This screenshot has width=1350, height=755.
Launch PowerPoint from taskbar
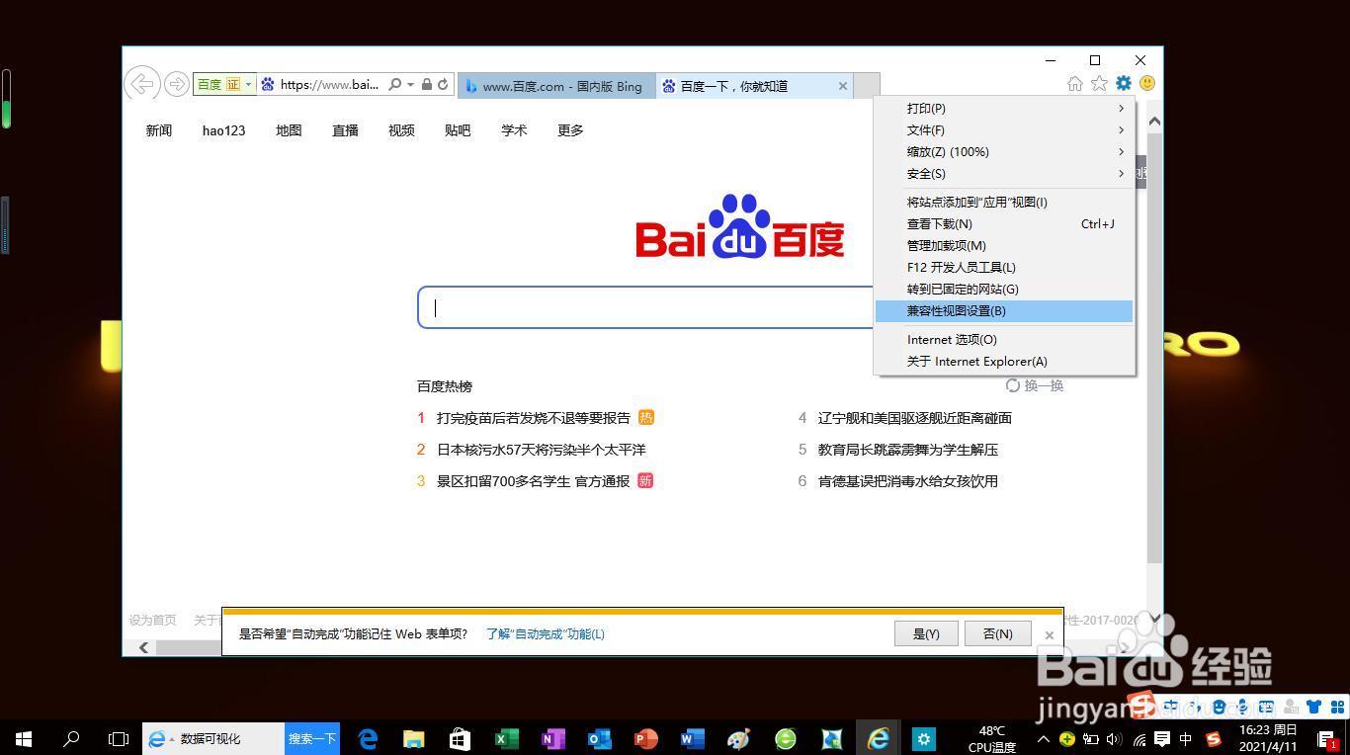[646, 738]
